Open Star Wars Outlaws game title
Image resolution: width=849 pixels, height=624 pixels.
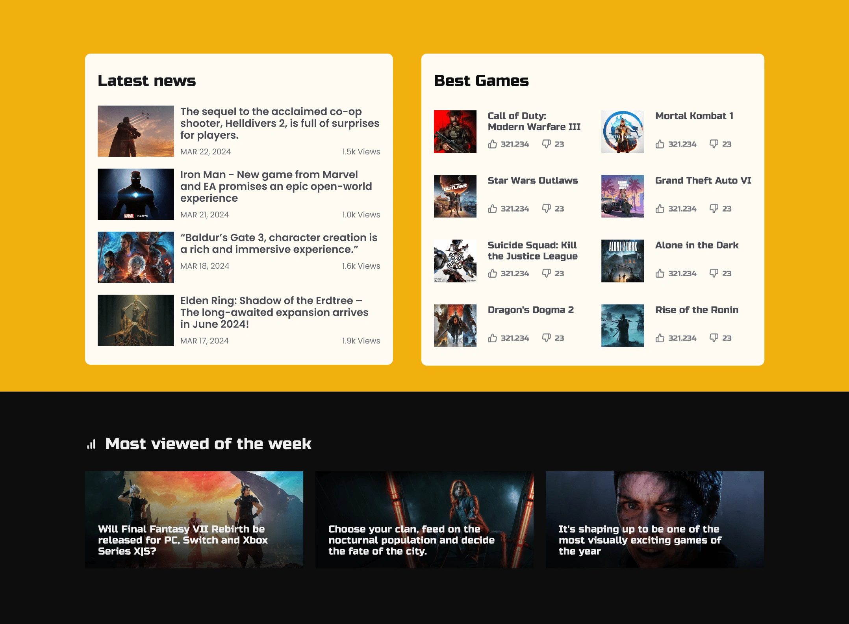coord(533,180)
